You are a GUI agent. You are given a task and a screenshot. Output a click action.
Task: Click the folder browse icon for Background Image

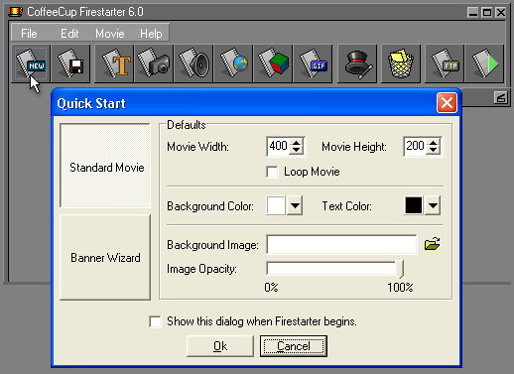pos(432,244)
